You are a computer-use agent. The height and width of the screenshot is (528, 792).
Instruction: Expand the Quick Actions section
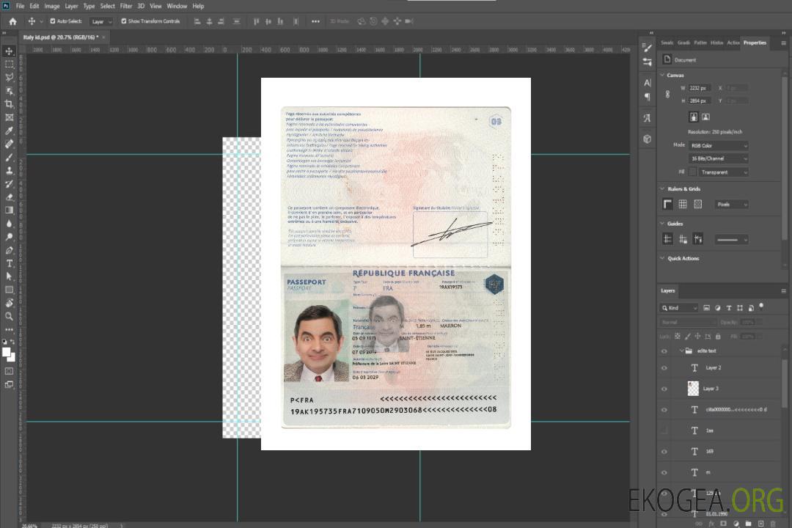pos(663,258)
